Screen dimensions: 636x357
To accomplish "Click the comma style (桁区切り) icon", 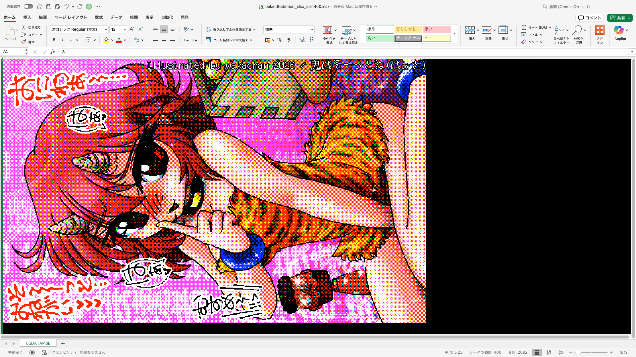I will [x=289, y=40].
